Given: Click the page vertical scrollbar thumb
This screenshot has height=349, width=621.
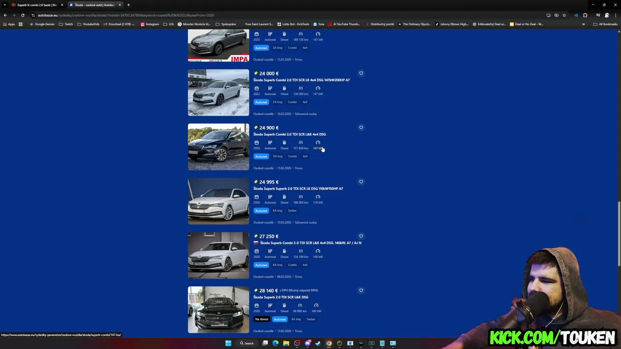Looking at the screenshot, I should 619,234.
